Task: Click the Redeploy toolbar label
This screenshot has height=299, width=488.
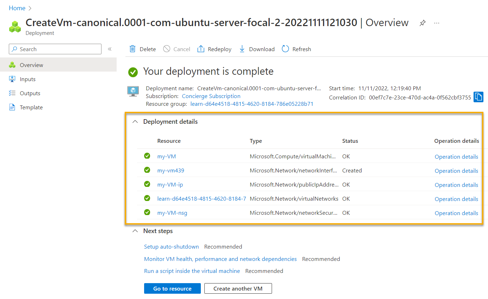Action: click(x=220, y=49)
